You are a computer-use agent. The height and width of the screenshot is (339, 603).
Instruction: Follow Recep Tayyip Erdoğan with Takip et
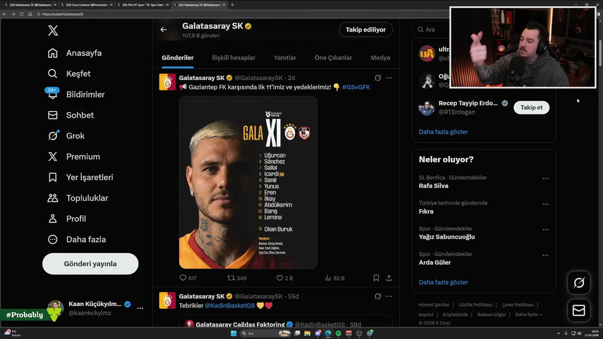(x=531, y=108)
